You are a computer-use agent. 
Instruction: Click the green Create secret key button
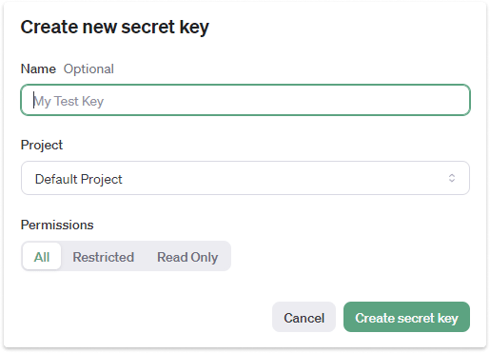(406, 317)
